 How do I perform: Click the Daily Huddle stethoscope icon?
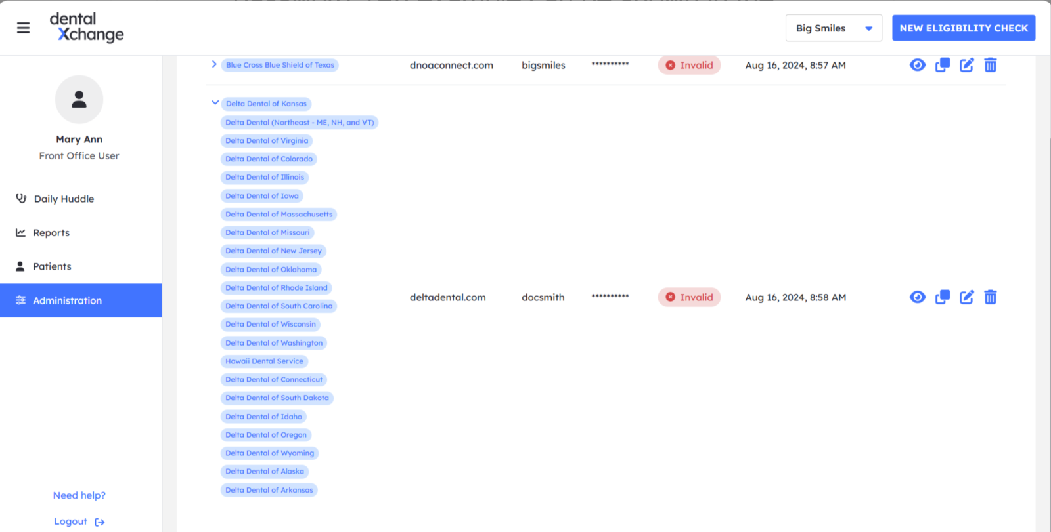(21, 198)
